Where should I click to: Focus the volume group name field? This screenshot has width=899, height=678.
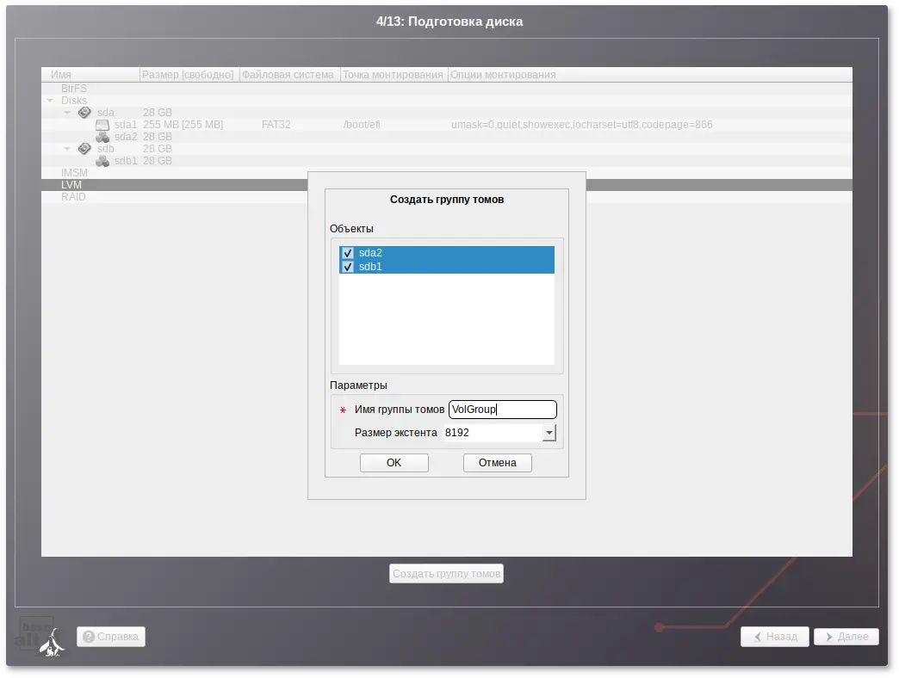(502, 410)
